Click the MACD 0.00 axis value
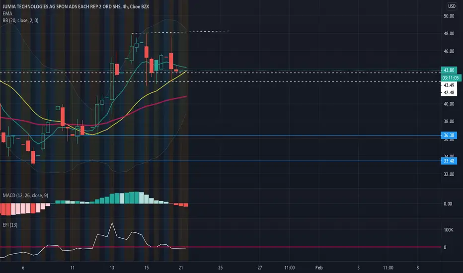This screenshot has width=463, height=273. pyautogui.click(x=448, y=204)
